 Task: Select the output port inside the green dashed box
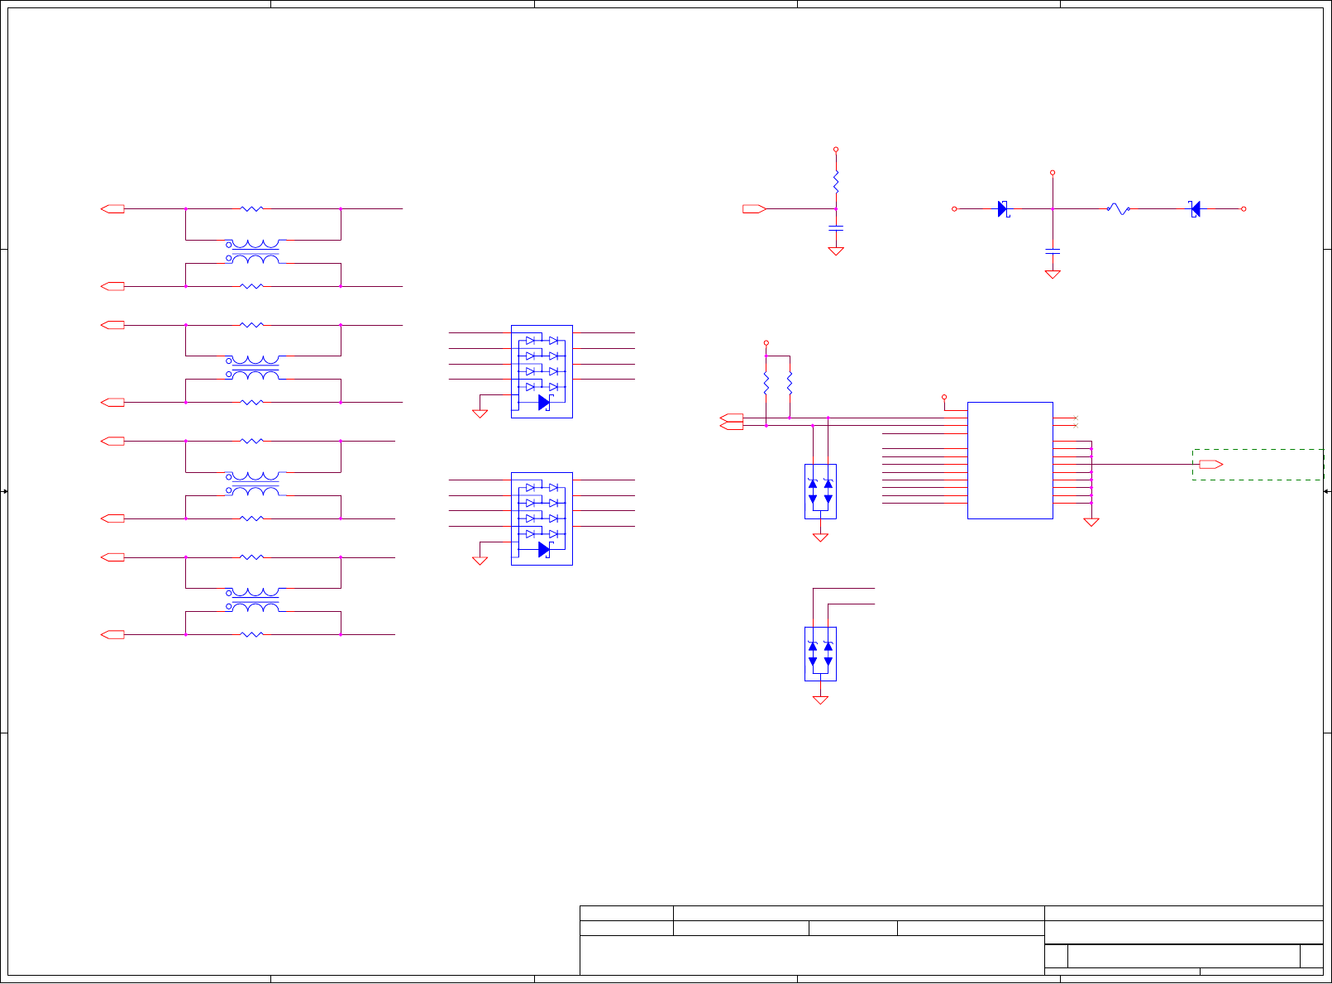click(x=1211, y=465)
